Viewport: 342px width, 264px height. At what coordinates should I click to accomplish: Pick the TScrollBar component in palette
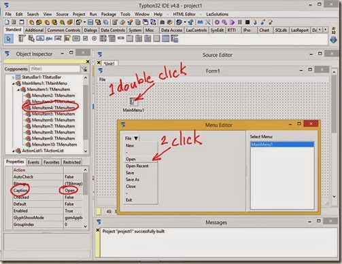(121, 38)
